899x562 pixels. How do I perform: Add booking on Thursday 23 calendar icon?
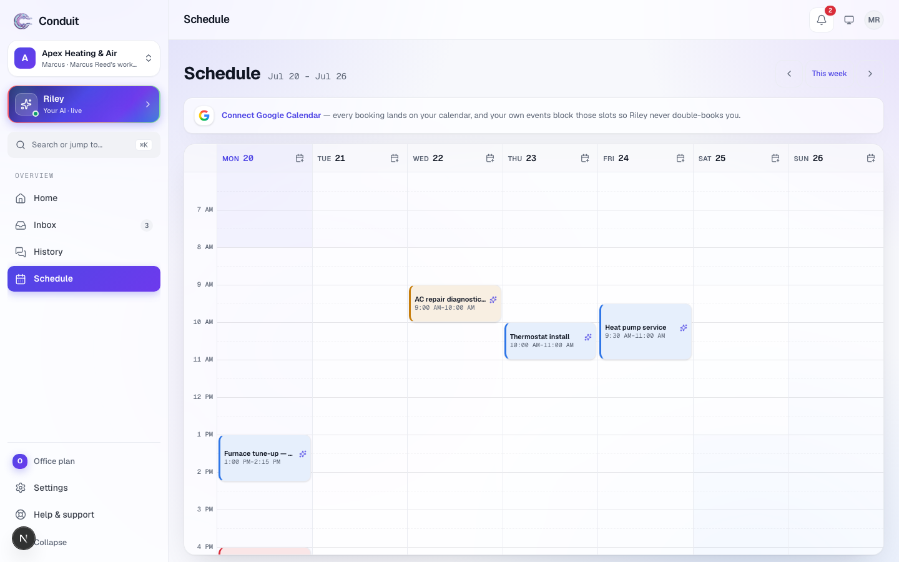click(585, 159)
